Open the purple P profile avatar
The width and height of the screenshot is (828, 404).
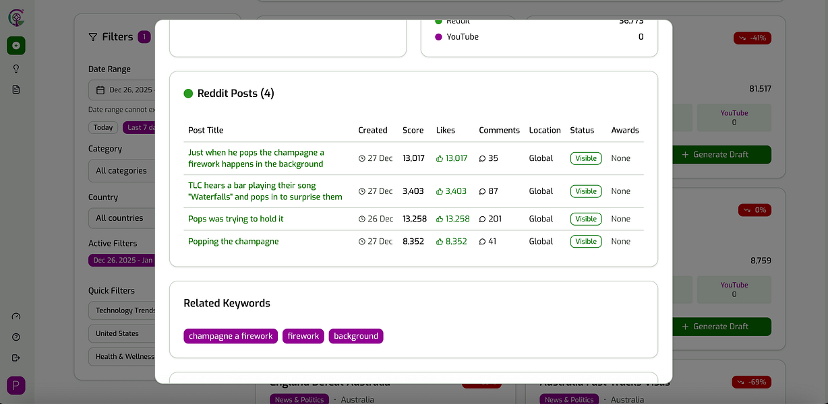[x=16, y=386]
